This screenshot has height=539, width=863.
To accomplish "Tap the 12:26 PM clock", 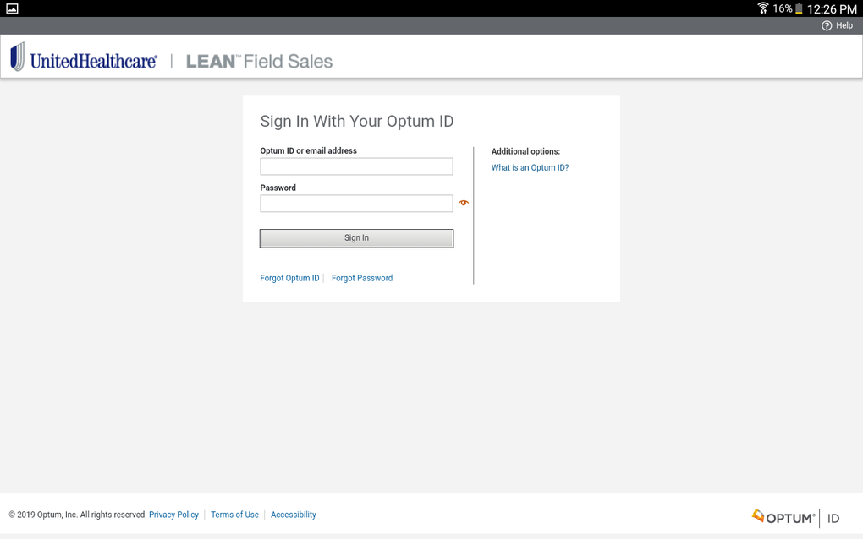I will click(x=832, y=9).
